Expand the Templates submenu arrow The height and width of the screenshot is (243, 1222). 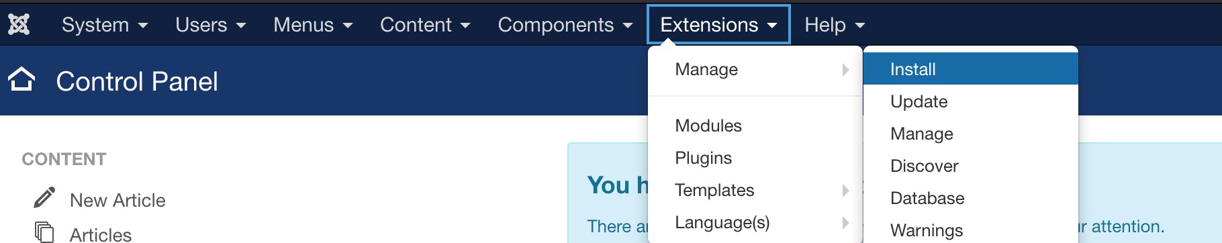(845, 191)
